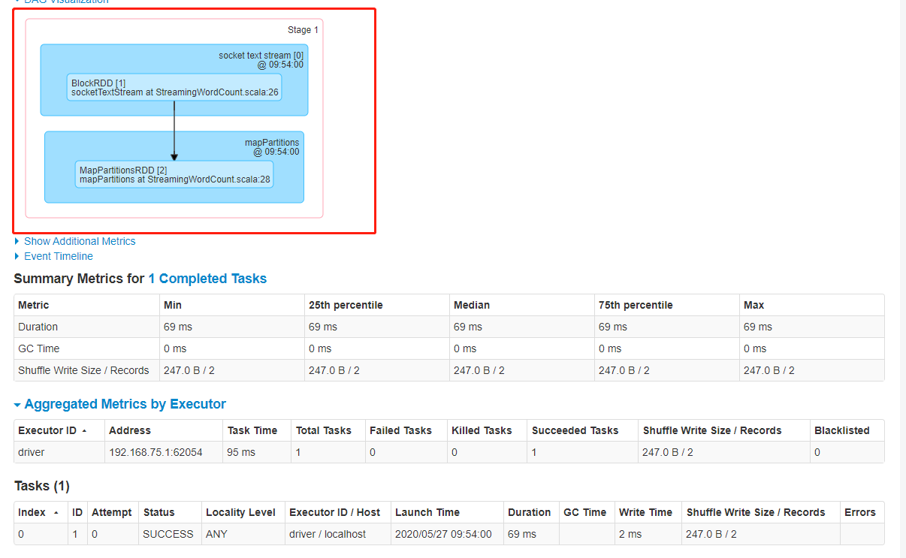This screenshot has height=558, width=906.
Task: Sort tasks by the Duration column header
Action: tap(529, 512)
